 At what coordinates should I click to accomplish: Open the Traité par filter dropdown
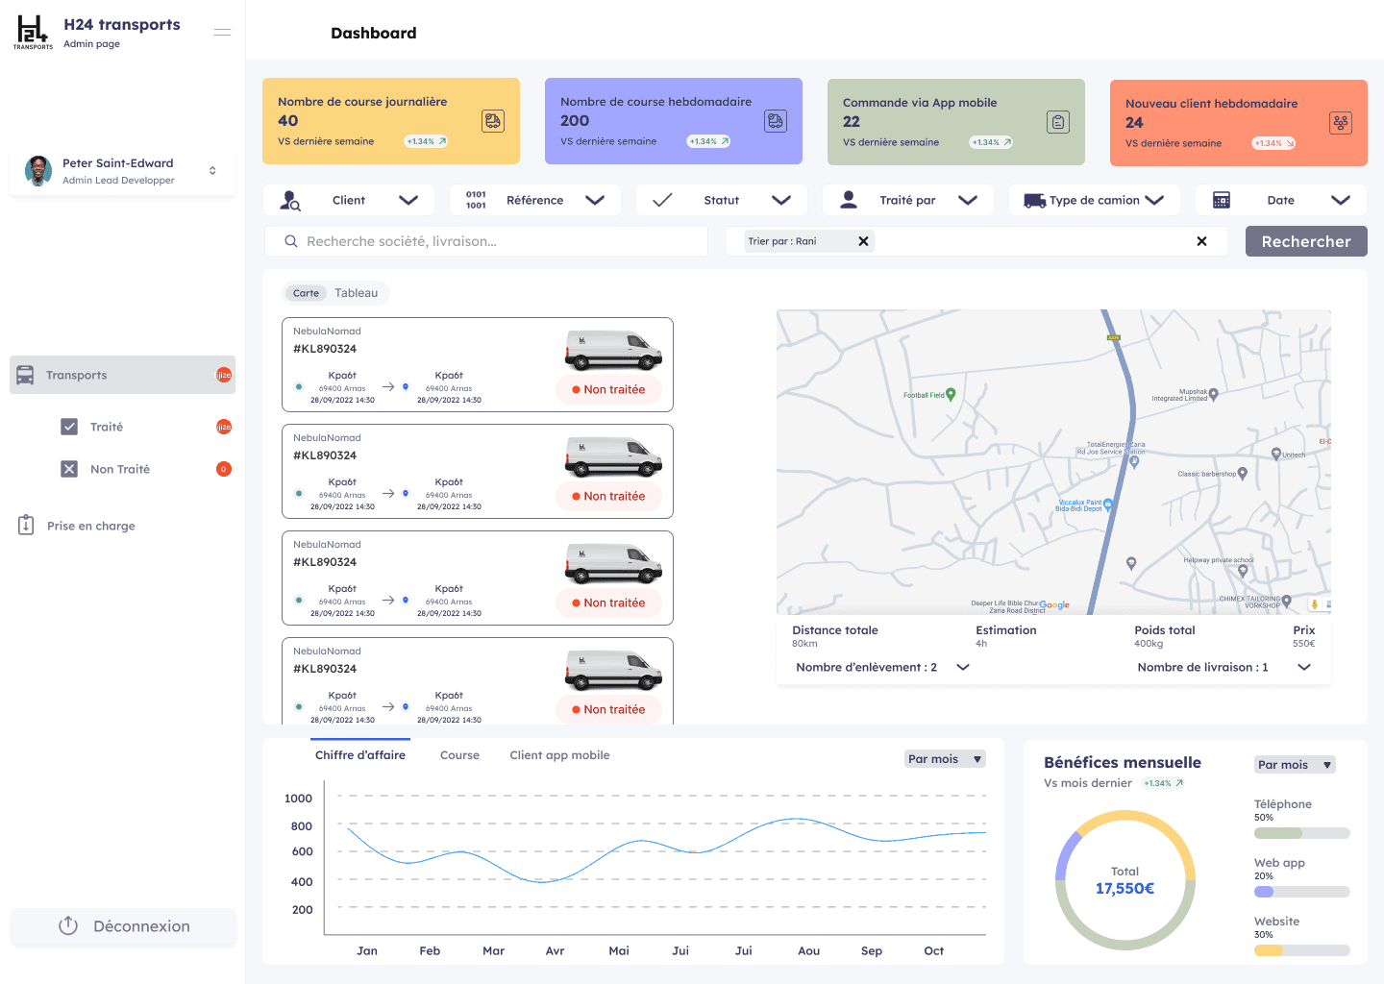(968, 200)
